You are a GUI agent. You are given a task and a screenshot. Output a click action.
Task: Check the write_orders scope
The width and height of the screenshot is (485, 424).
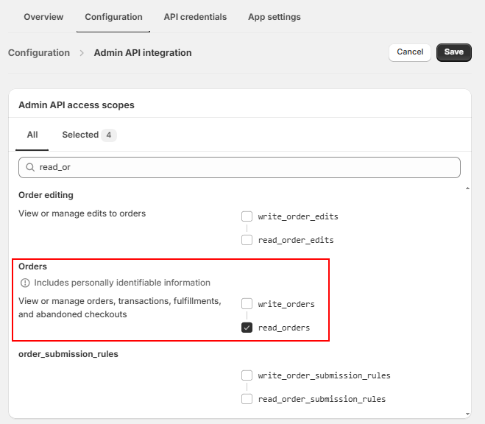(x=247, y=304)
